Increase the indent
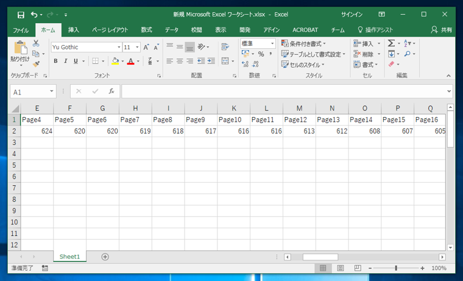Screen dimensions: 463x281 (211, 61)
